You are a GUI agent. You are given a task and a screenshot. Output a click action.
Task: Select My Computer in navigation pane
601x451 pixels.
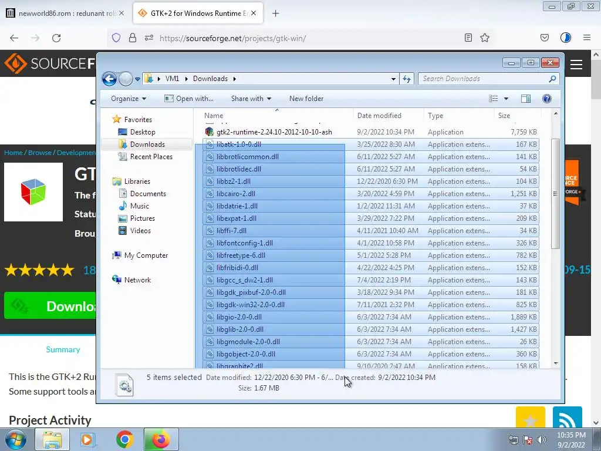click(x=140, y=255)
